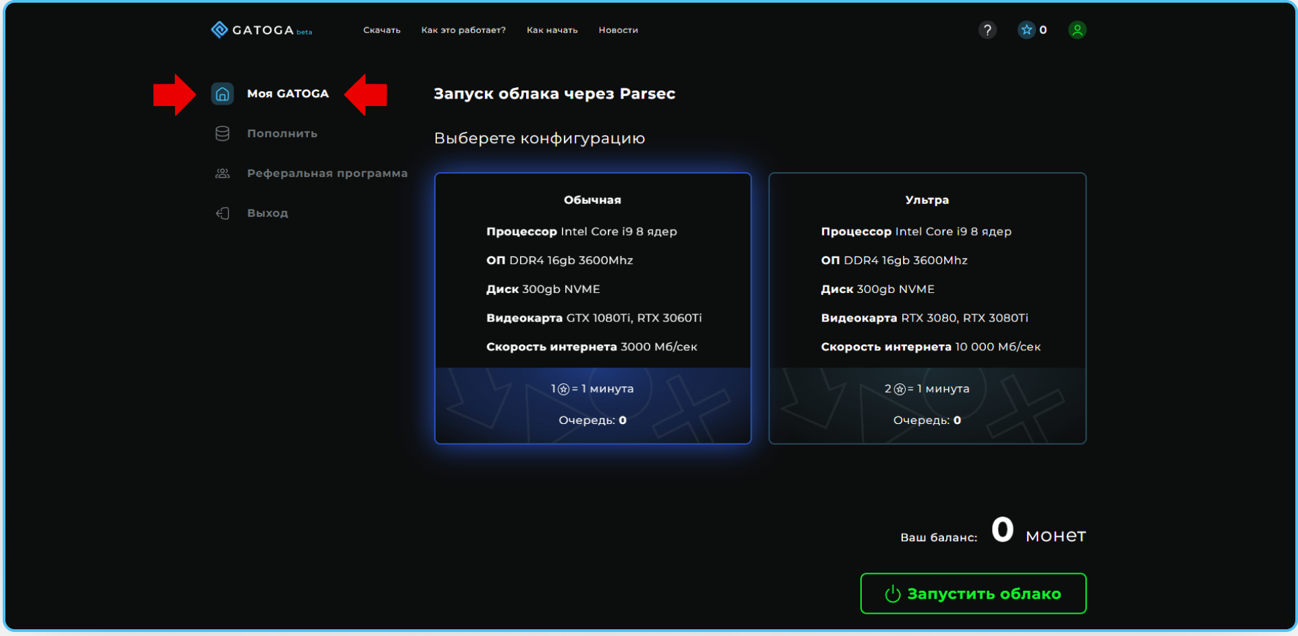
Task: Select the Обычная configuration card
Action: (x=593, y=308)
